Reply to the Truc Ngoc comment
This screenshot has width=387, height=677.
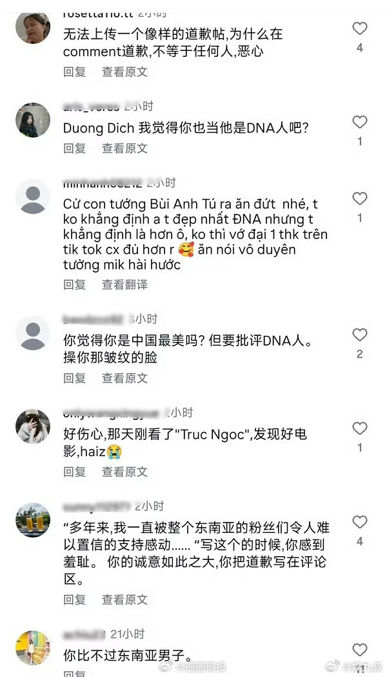point(75,472)
